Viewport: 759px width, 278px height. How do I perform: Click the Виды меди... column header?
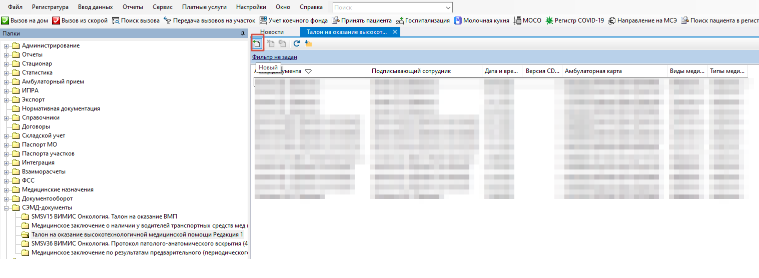pos(687,71)
